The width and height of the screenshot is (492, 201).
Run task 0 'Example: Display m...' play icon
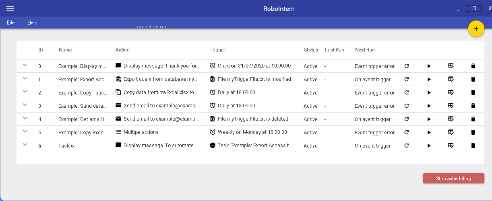tap(429, 66)
